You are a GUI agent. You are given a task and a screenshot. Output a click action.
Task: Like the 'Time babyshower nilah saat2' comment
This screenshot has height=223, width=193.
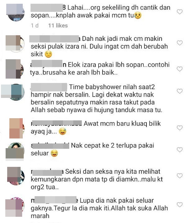click(x=180, y=91)
